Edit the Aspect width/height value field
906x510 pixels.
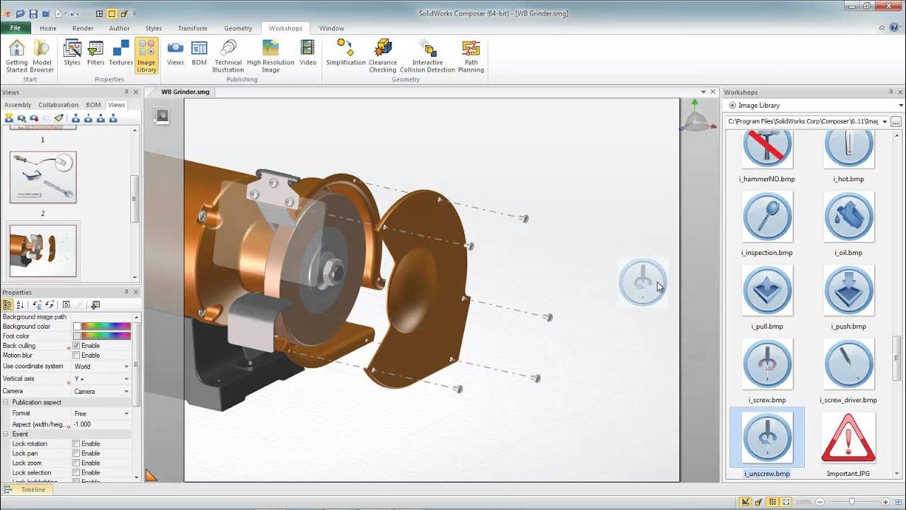tap(101, 424)
